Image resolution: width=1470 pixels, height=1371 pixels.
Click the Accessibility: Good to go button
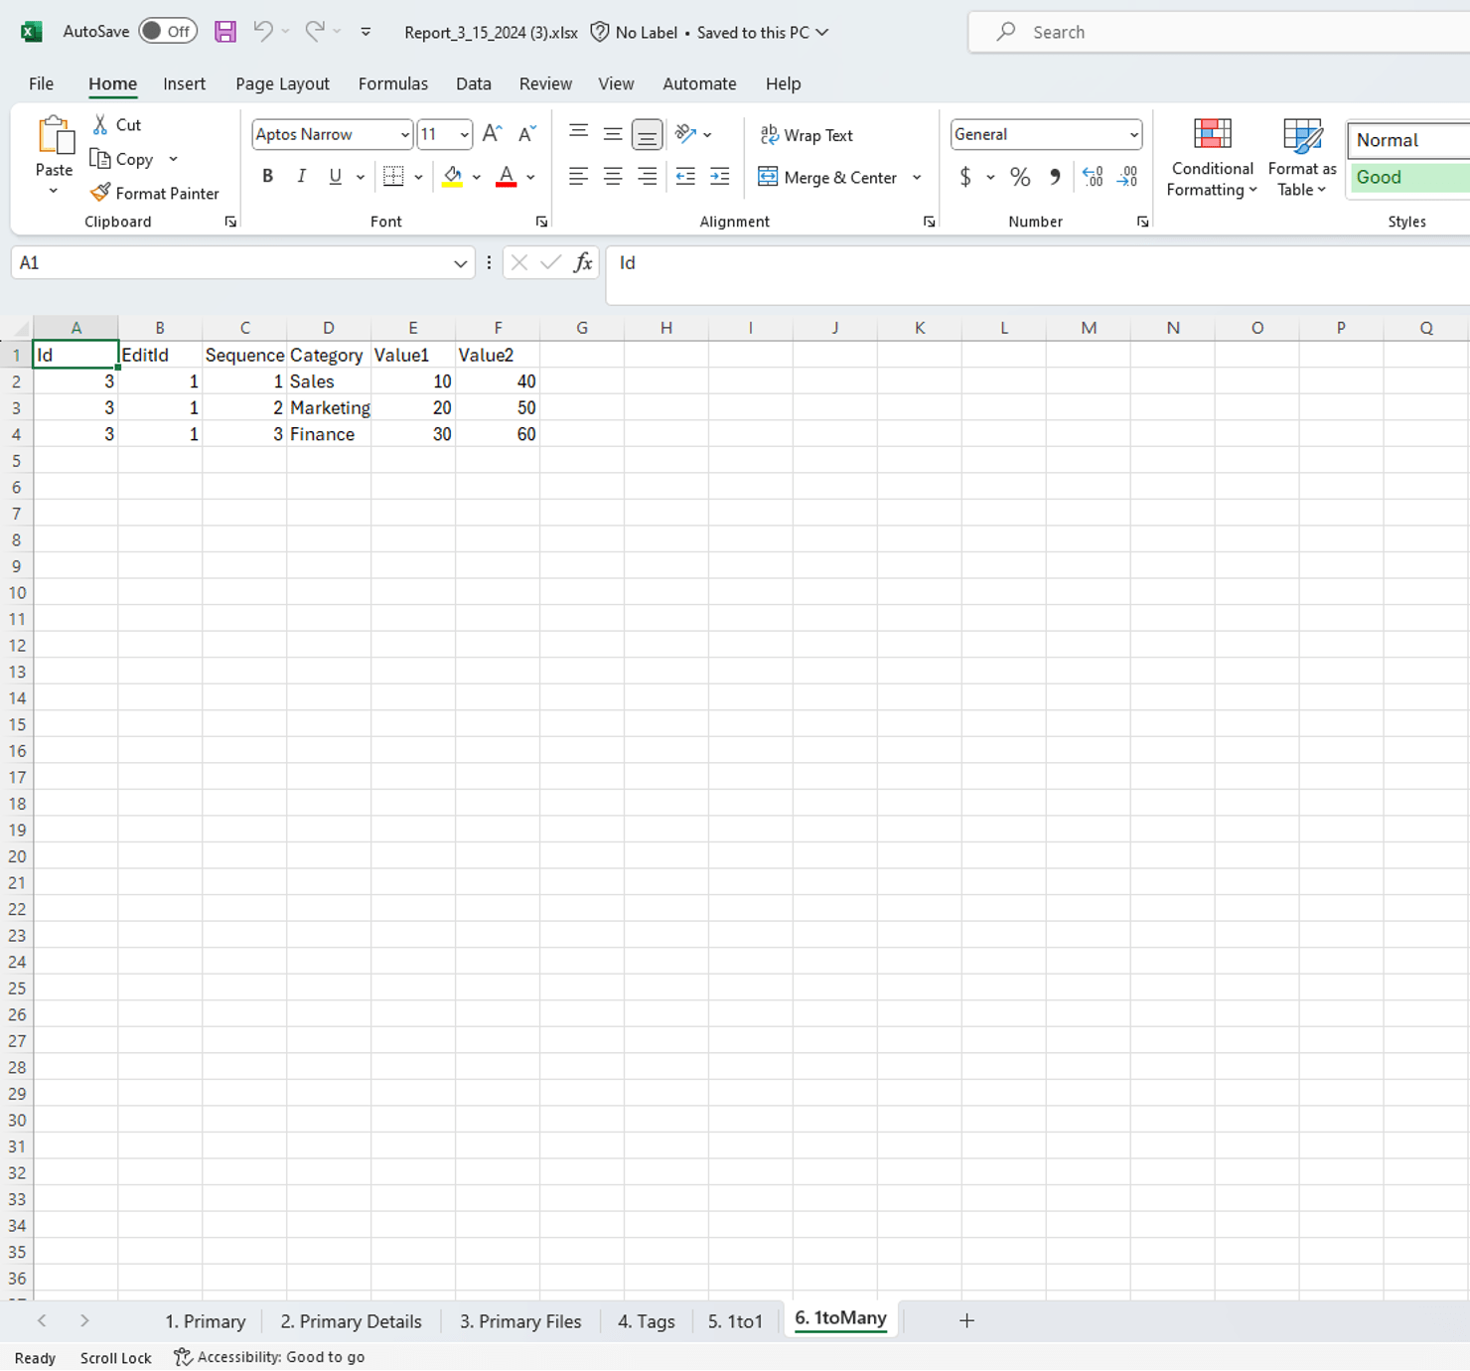tap(268, 1357)
